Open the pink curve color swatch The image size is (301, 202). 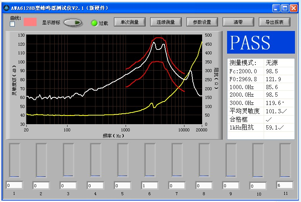30,22
